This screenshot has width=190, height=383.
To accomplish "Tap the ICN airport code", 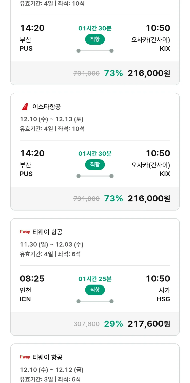I will tap(25, 299).
